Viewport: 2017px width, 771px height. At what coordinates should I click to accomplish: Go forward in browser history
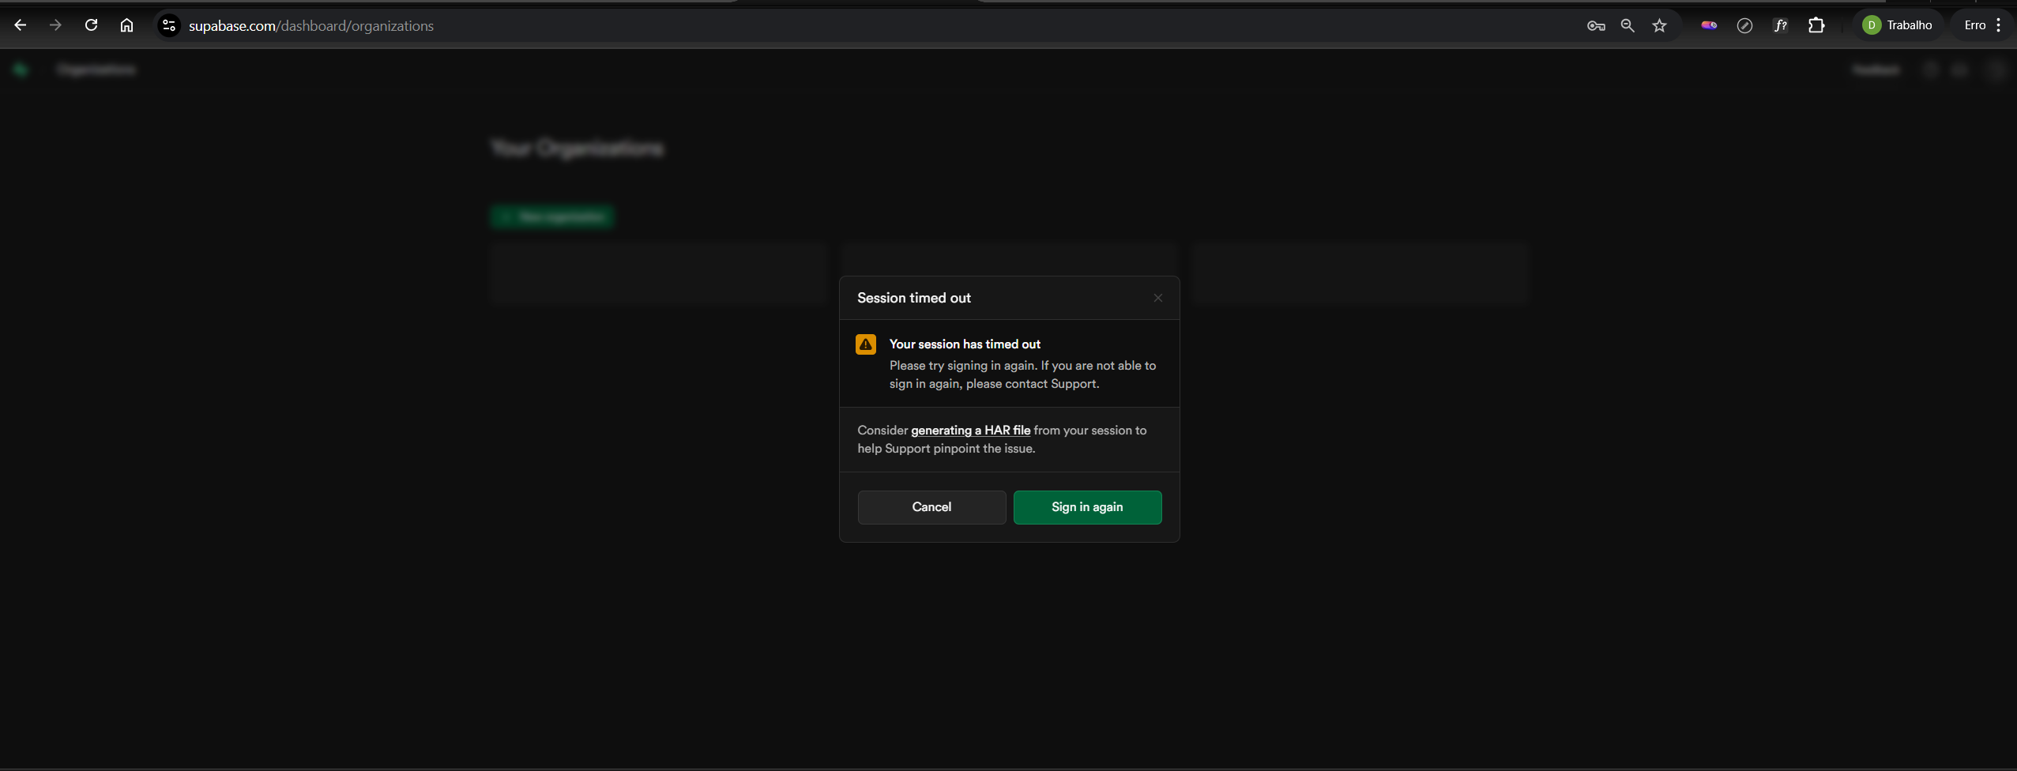coord(55,25)
